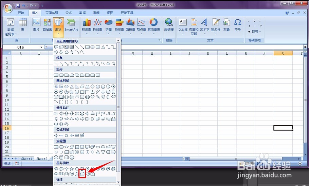Insert a Hyperlink (超链接)
Viewport: 309px width, 186px height.
[169, 25]
